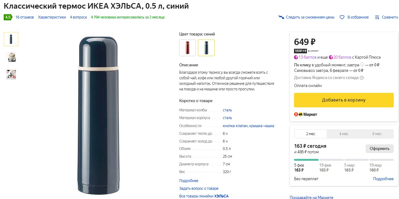Enable price drop tracking via Следить icon
The height and width of the screenshot is (199, 399).
click(281, 17)
